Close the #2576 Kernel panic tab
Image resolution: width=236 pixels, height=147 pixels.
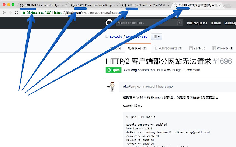117,6
